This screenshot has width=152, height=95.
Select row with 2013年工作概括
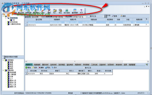pos(87,25)
